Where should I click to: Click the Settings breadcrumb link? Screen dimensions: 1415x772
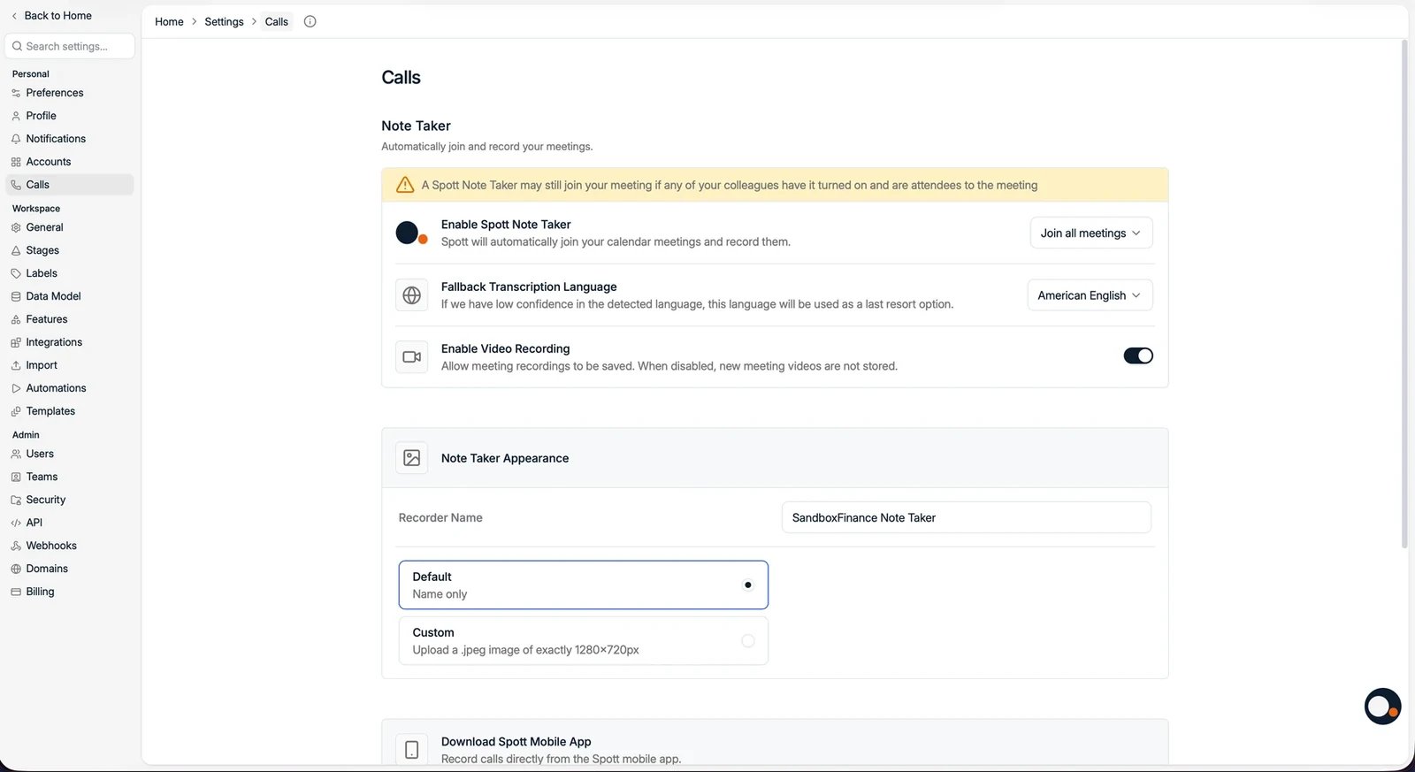tap(224, 21)
